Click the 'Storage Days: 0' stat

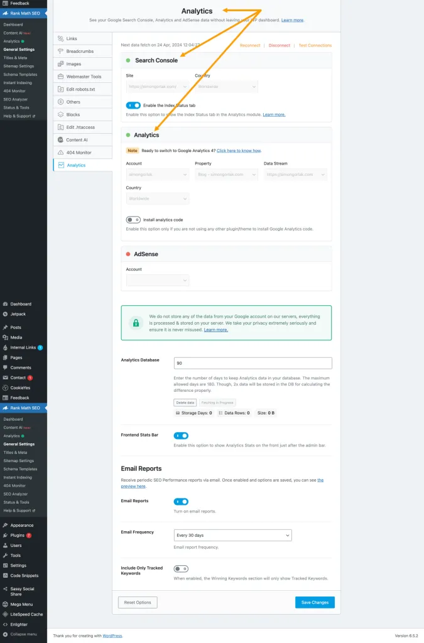(193, 413)
